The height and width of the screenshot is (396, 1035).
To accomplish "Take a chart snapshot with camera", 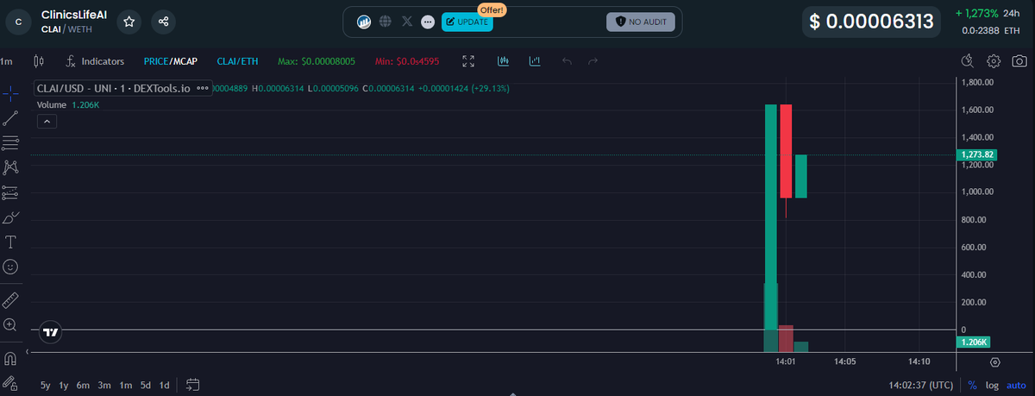I will pyautogui.click(x=1019, y=61).
